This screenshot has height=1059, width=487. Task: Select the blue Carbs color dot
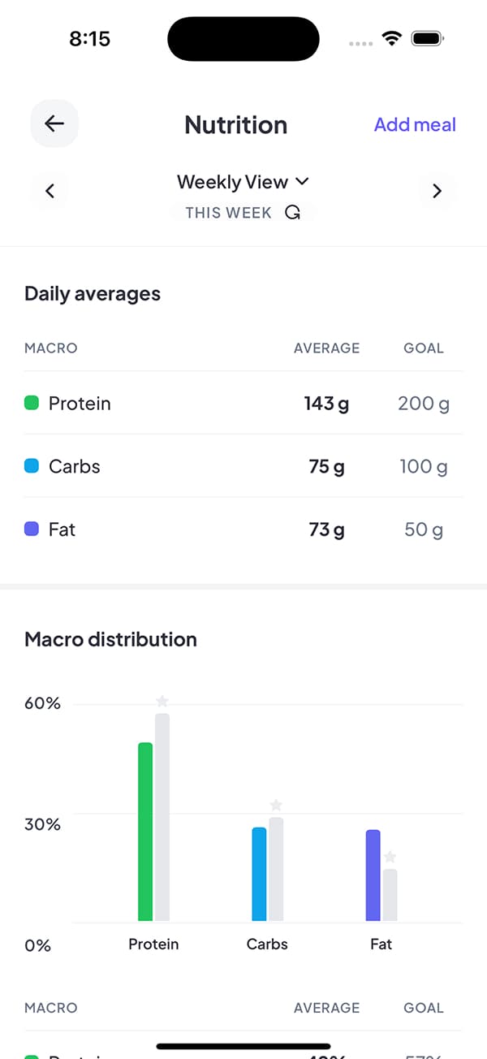pyautogui.click(x=31, y=466)
